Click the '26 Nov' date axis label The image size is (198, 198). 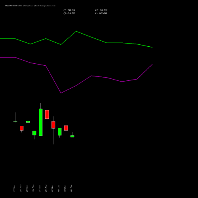pos(33,188)
